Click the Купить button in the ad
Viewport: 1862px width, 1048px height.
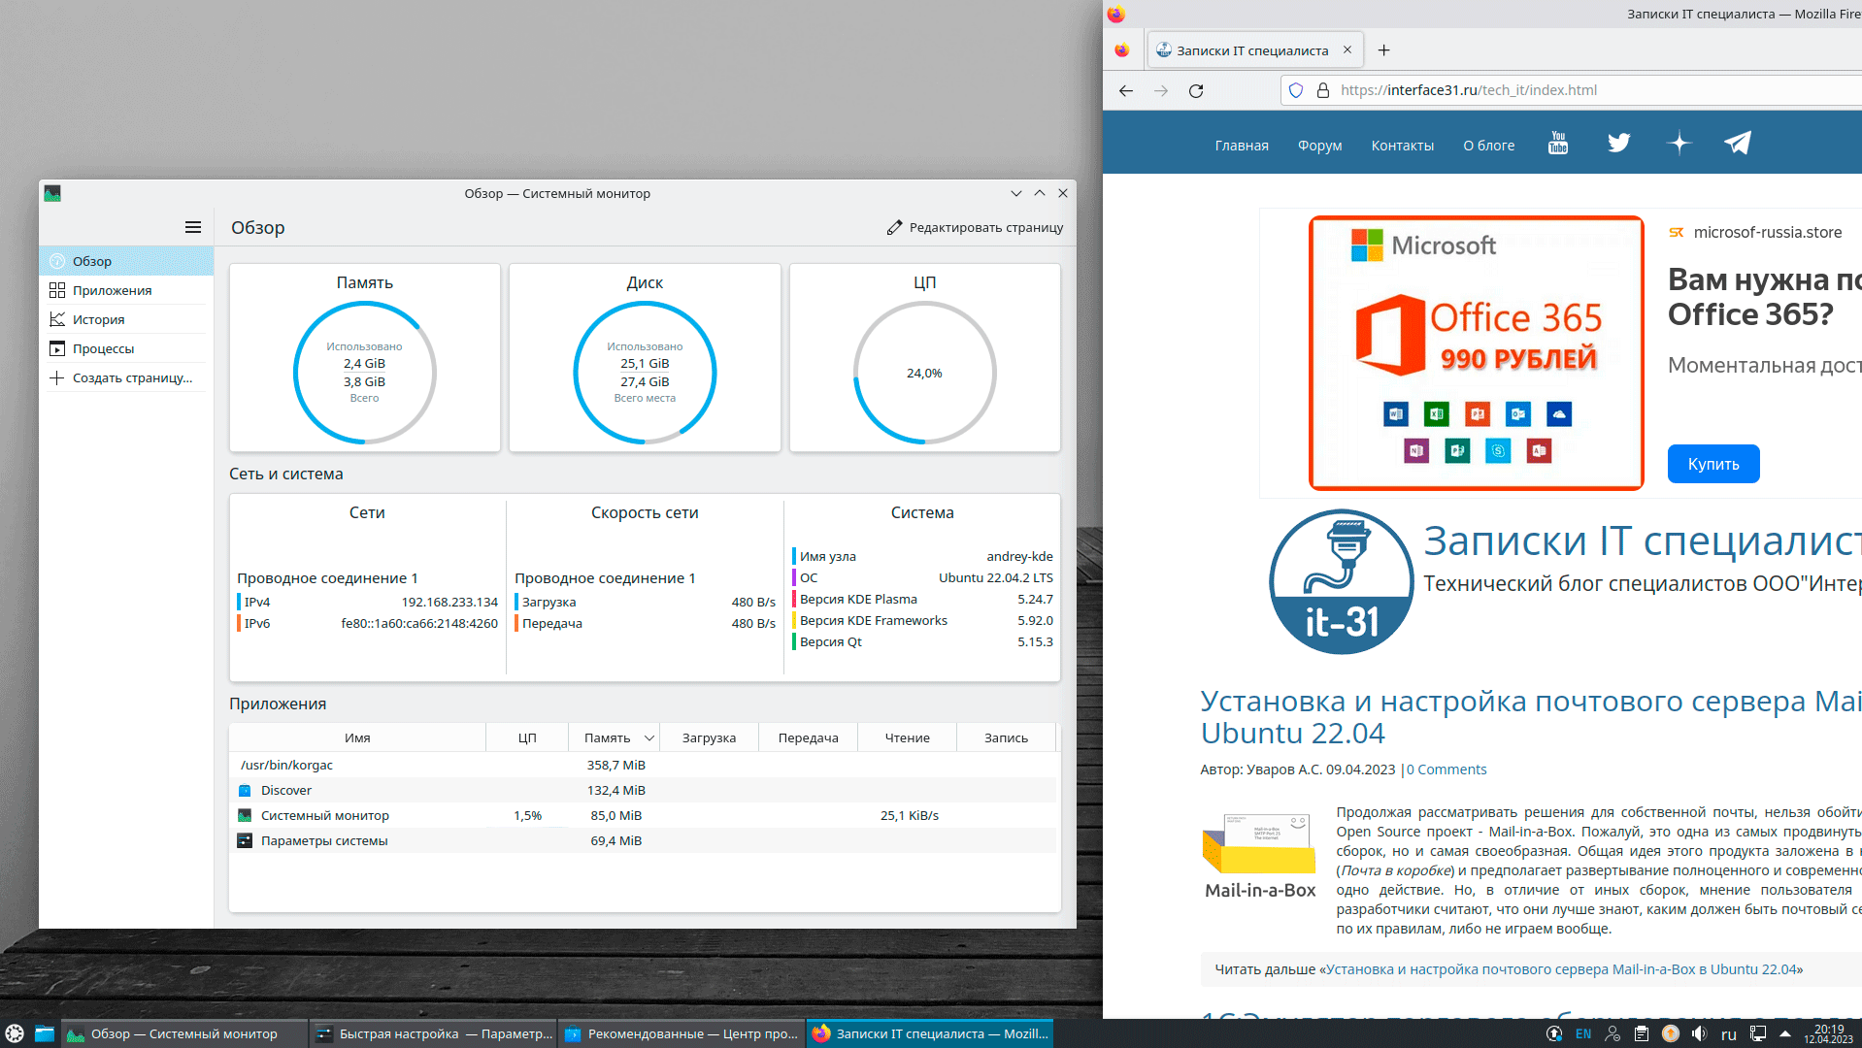[x=1712, y=464]
